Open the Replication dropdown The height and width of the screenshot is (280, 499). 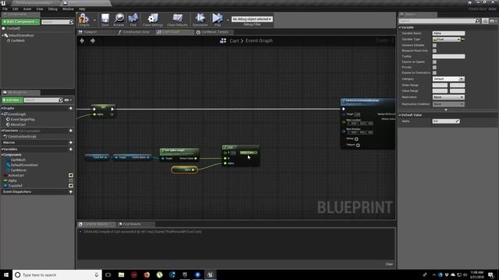[448, 97]
